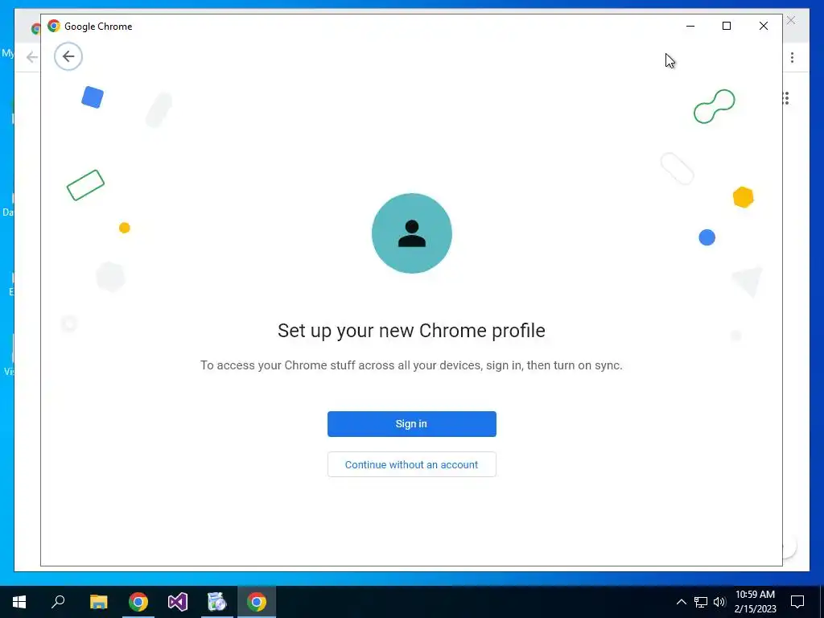Switch to the active Chrome taskbar icon
Viewport: 824px width, 618px height.
(x=257, y=602)
